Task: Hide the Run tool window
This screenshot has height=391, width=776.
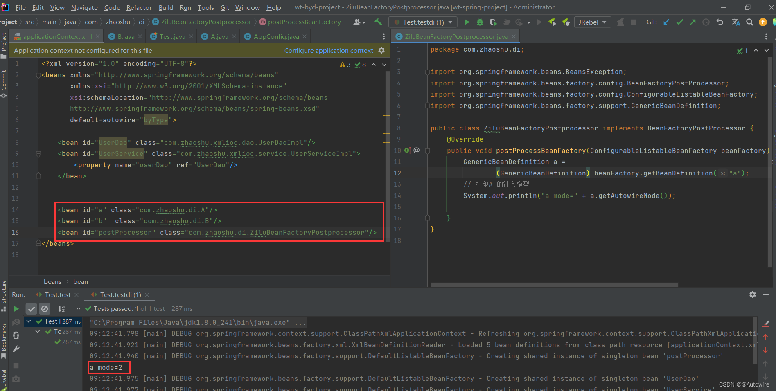Action: (766, 294)
